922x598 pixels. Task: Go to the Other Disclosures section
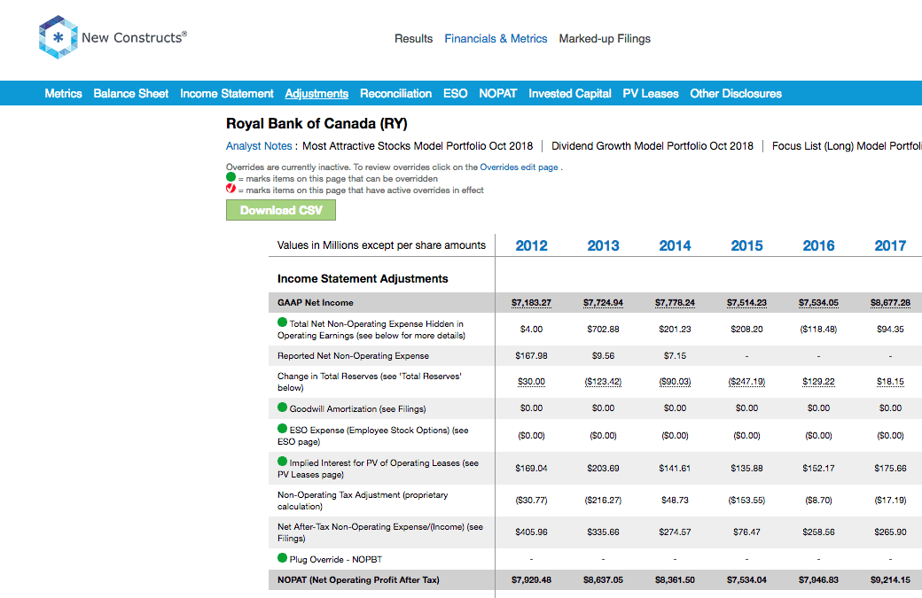[736, 93]
